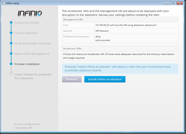Click the Management VM: table header
The height and width of the screenshot is (134, 186).
coord(120,20)
